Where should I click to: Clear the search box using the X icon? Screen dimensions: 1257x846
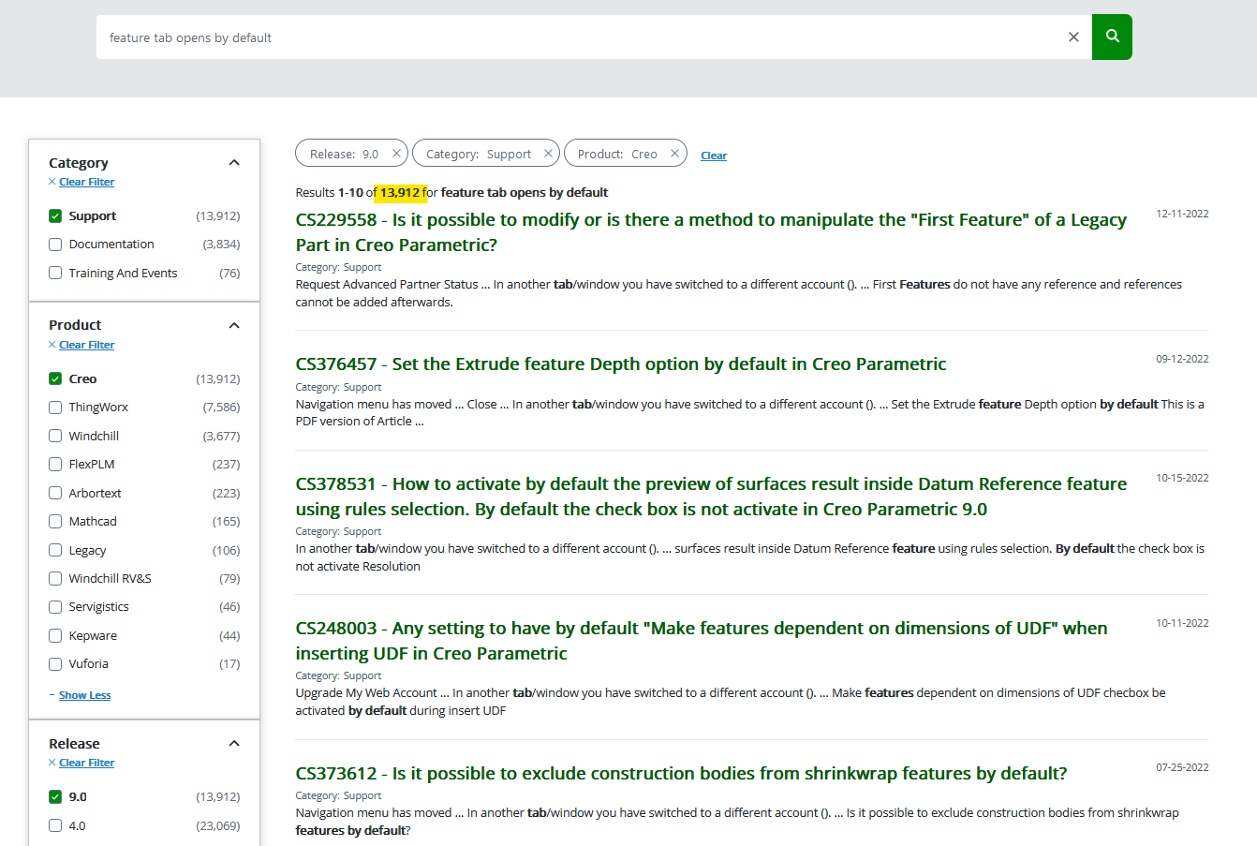(1073, 37)
